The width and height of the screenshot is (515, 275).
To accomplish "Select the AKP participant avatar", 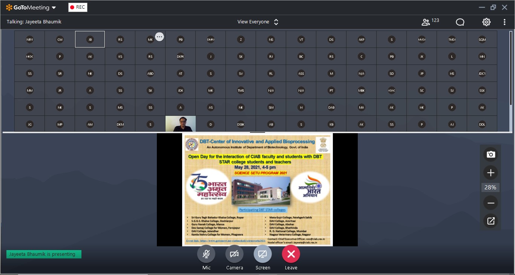I will (x=362, y=39).
